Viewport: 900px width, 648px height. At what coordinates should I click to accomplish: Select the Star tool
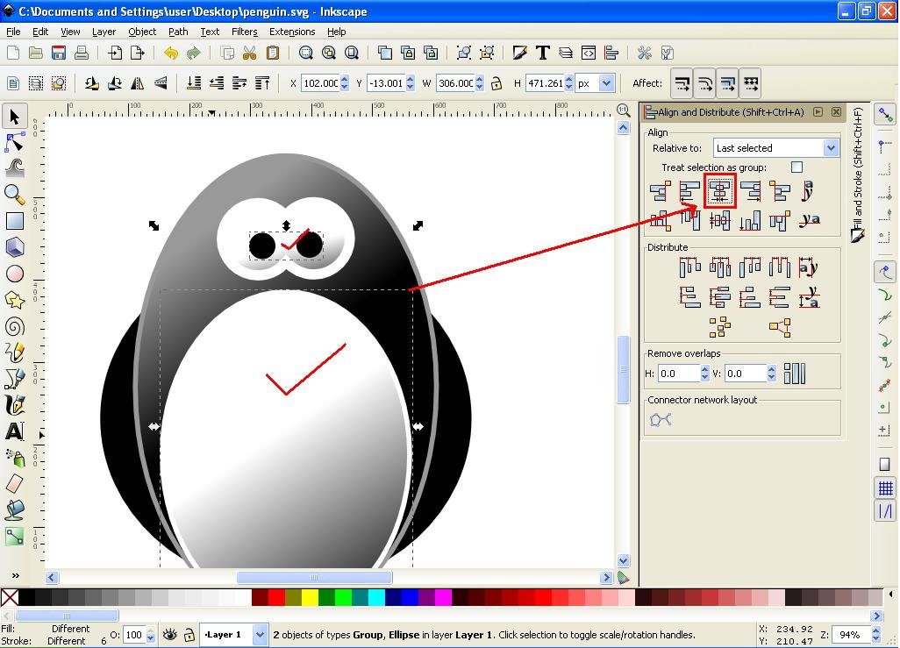click(x=13, y=300)
